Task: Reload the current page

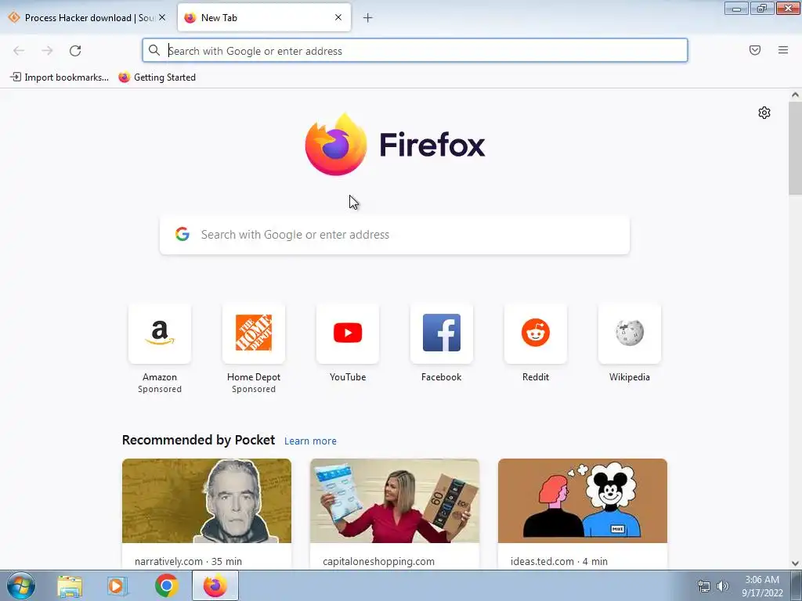Action: point(75,51)
